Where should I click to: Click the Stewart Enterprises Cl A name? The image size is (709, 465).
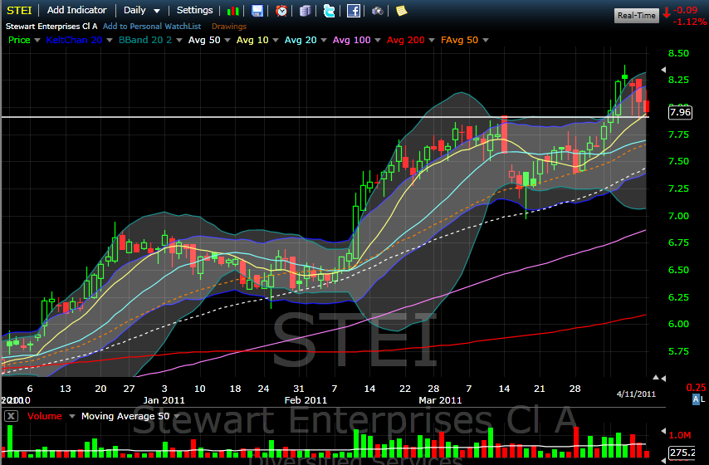(51, 27)
